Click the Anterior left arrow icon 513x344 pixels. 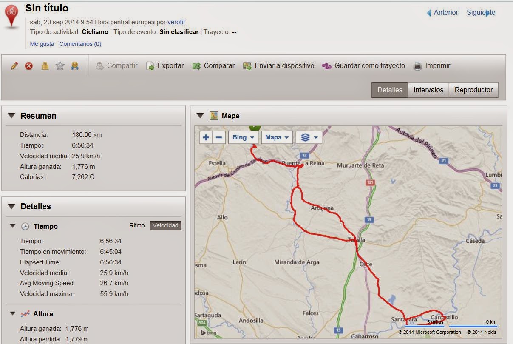pyautogui.click(x=429, y=13)
